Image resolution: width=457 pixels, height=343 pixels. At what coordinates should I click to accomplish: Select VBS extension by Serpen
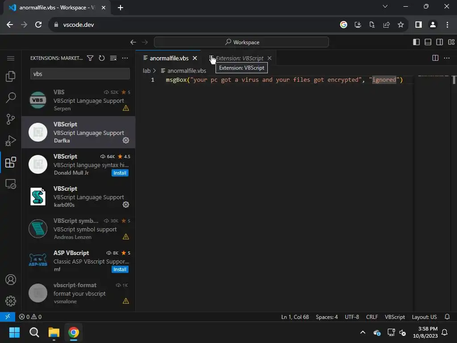[x=78, y=100]
